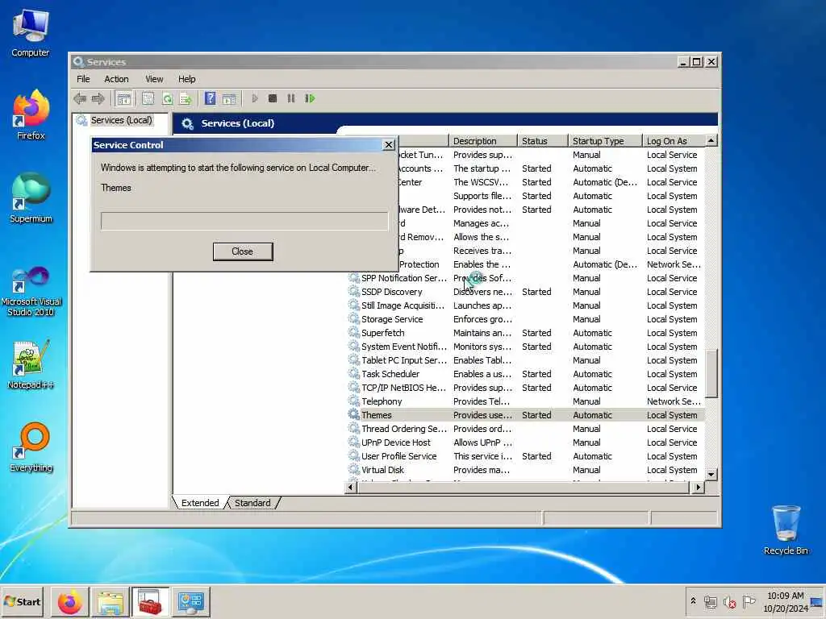Click gear icon beside Telephony service
826x619 pixels.
(354, 401)
